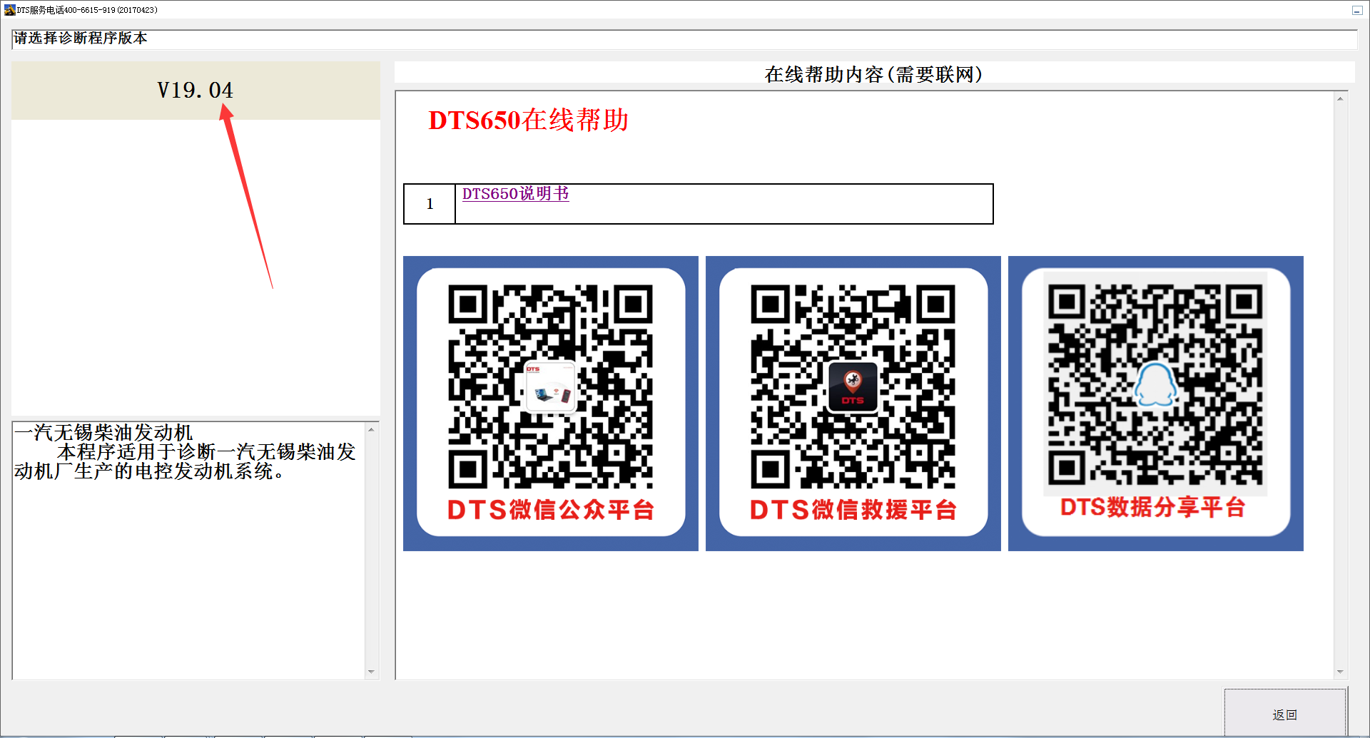The height and width of the screenshot is (738, 1370).
Task: Click the DTS650在线帮助 heading
Action: tap(528, 120)
